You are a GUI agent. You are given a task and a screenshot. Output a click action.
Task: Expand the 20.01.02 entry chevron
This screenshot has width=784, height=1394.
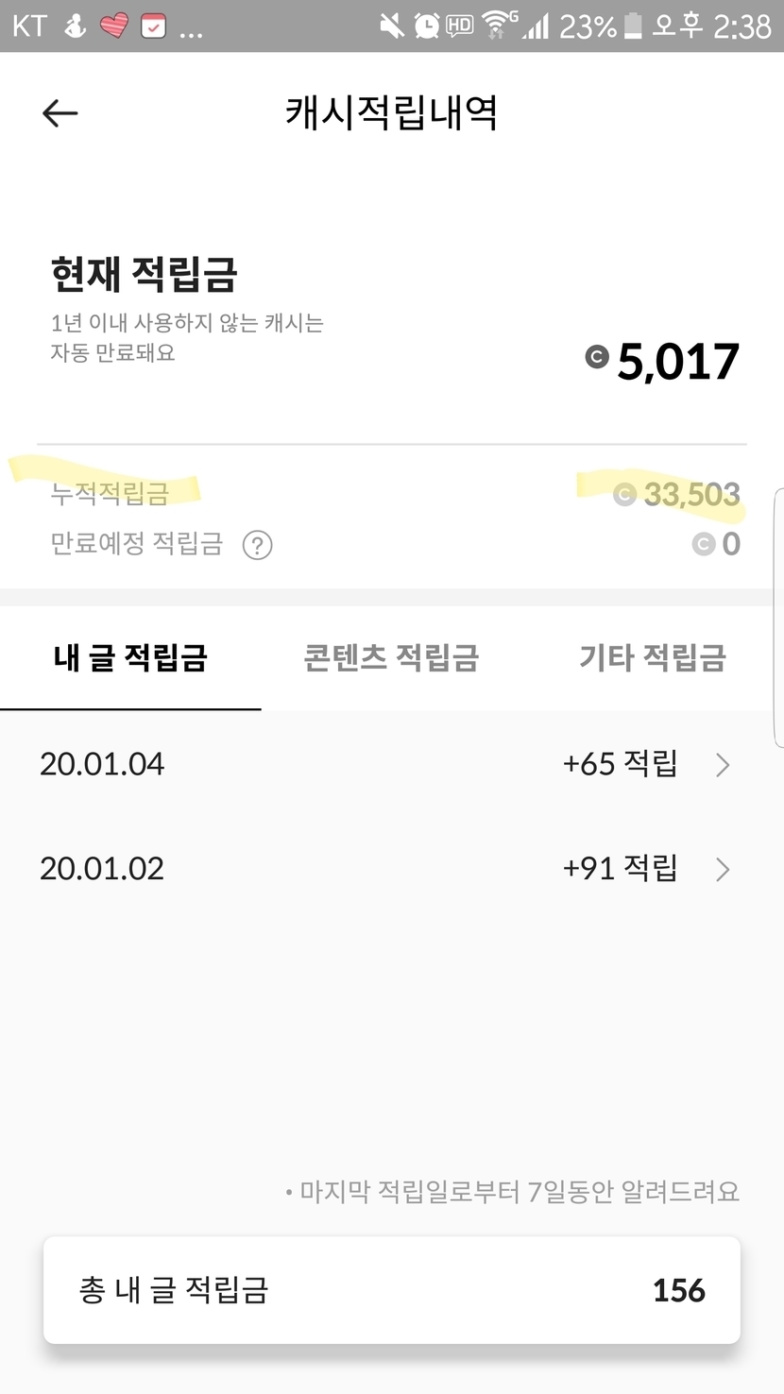[723, 869]
